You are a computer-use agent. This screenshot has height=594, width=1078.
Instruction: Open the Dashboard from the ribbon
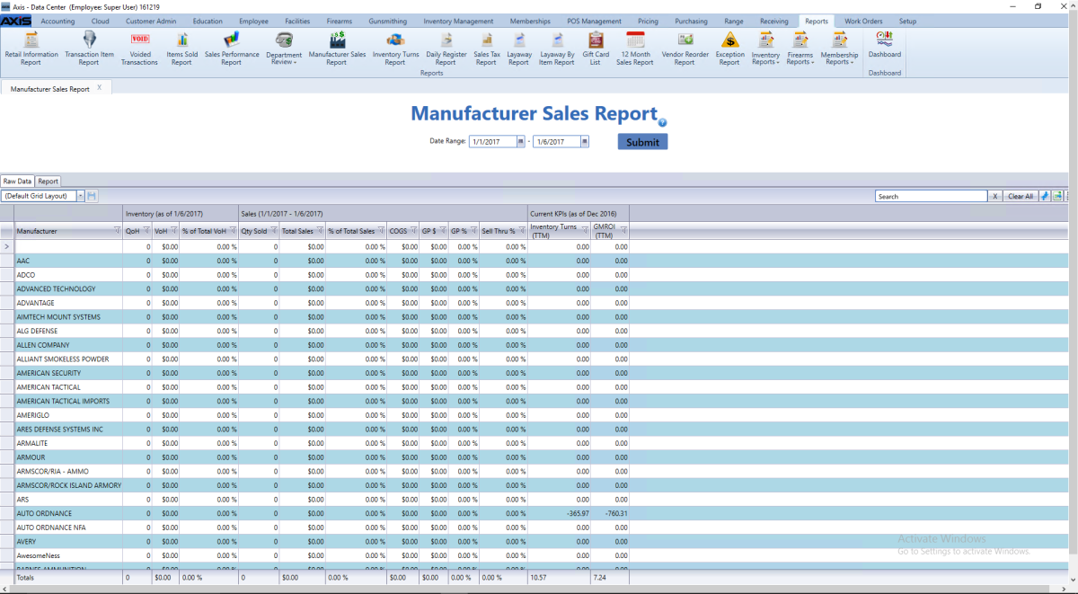point(885,45)
